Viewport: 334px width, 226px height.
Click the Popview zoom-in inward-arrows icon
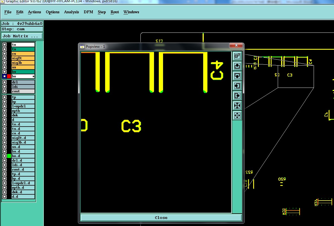pos(237,105)
